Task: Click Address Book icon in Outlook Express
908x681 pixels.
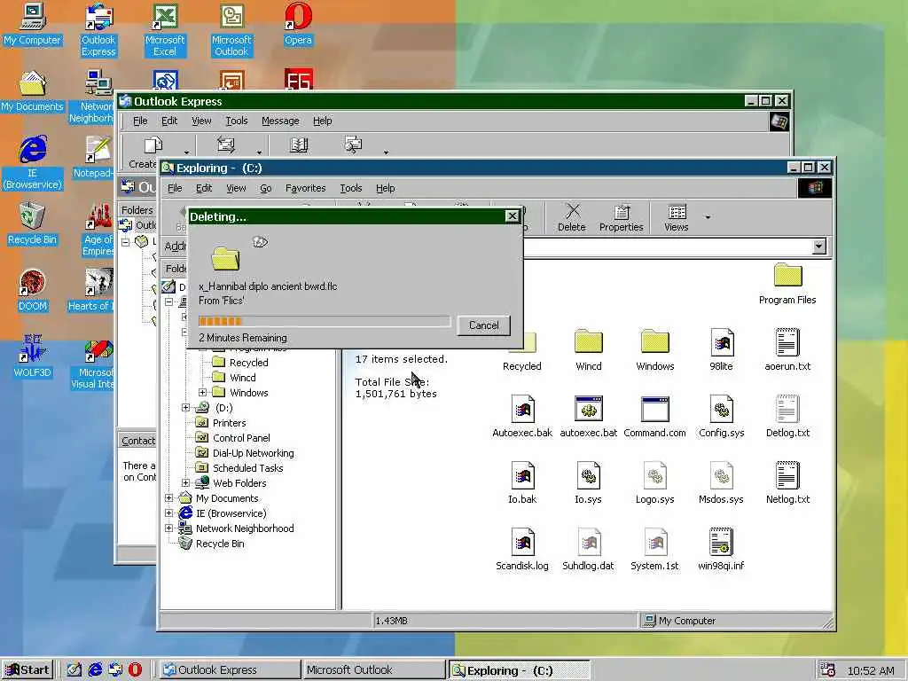Action: pyautogui.click(x=299, y=145)
